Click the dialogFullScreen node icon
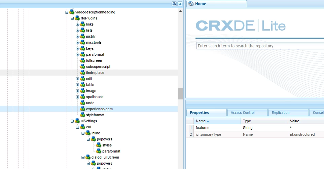The height and width of the screenshot is (174, 324). tap(88, 157)
